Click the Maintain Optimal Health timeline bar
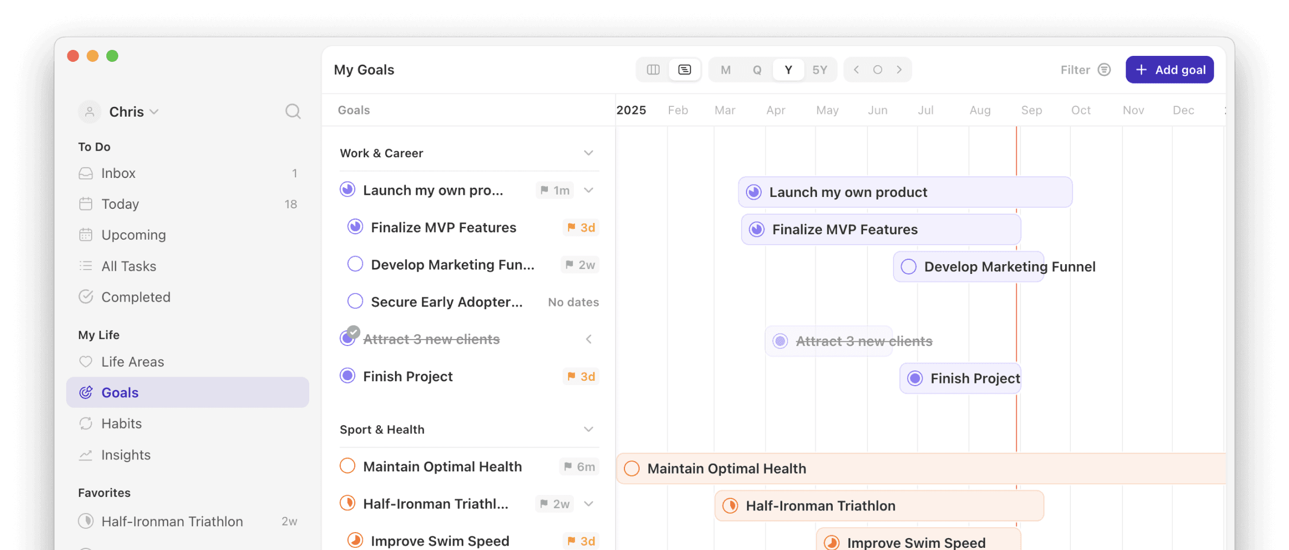 click(x=921, y=469)
